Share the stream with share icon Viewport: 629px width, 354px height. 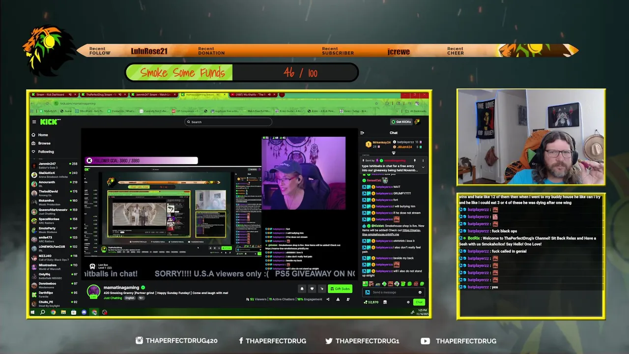328,299
